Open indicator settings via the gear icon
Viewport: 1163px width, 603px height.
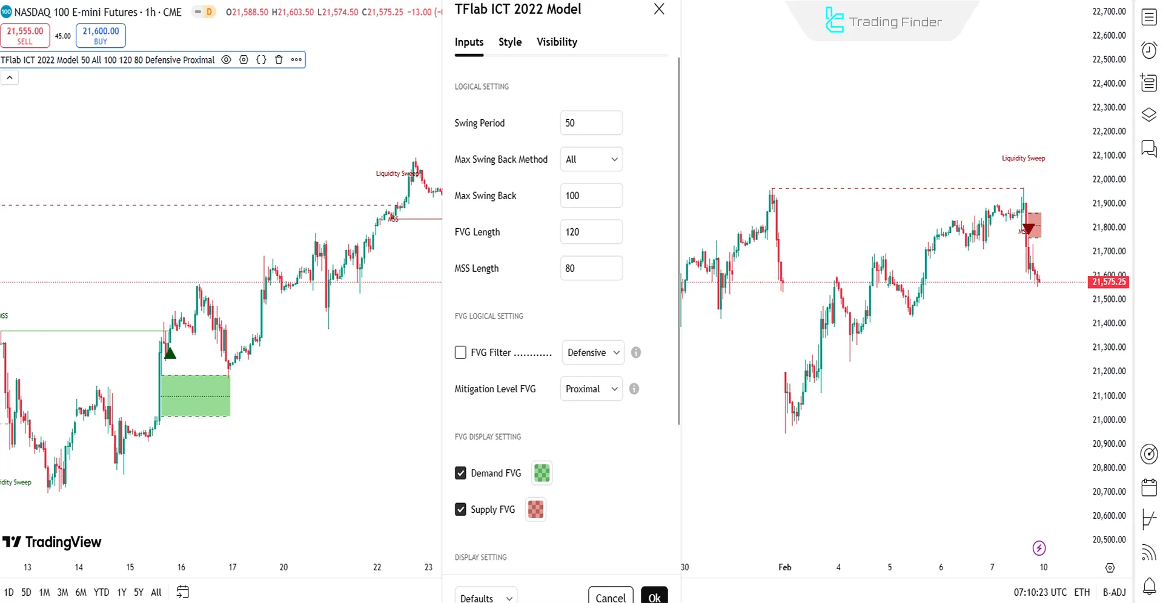pyautogui.click(x=244, y=60)
